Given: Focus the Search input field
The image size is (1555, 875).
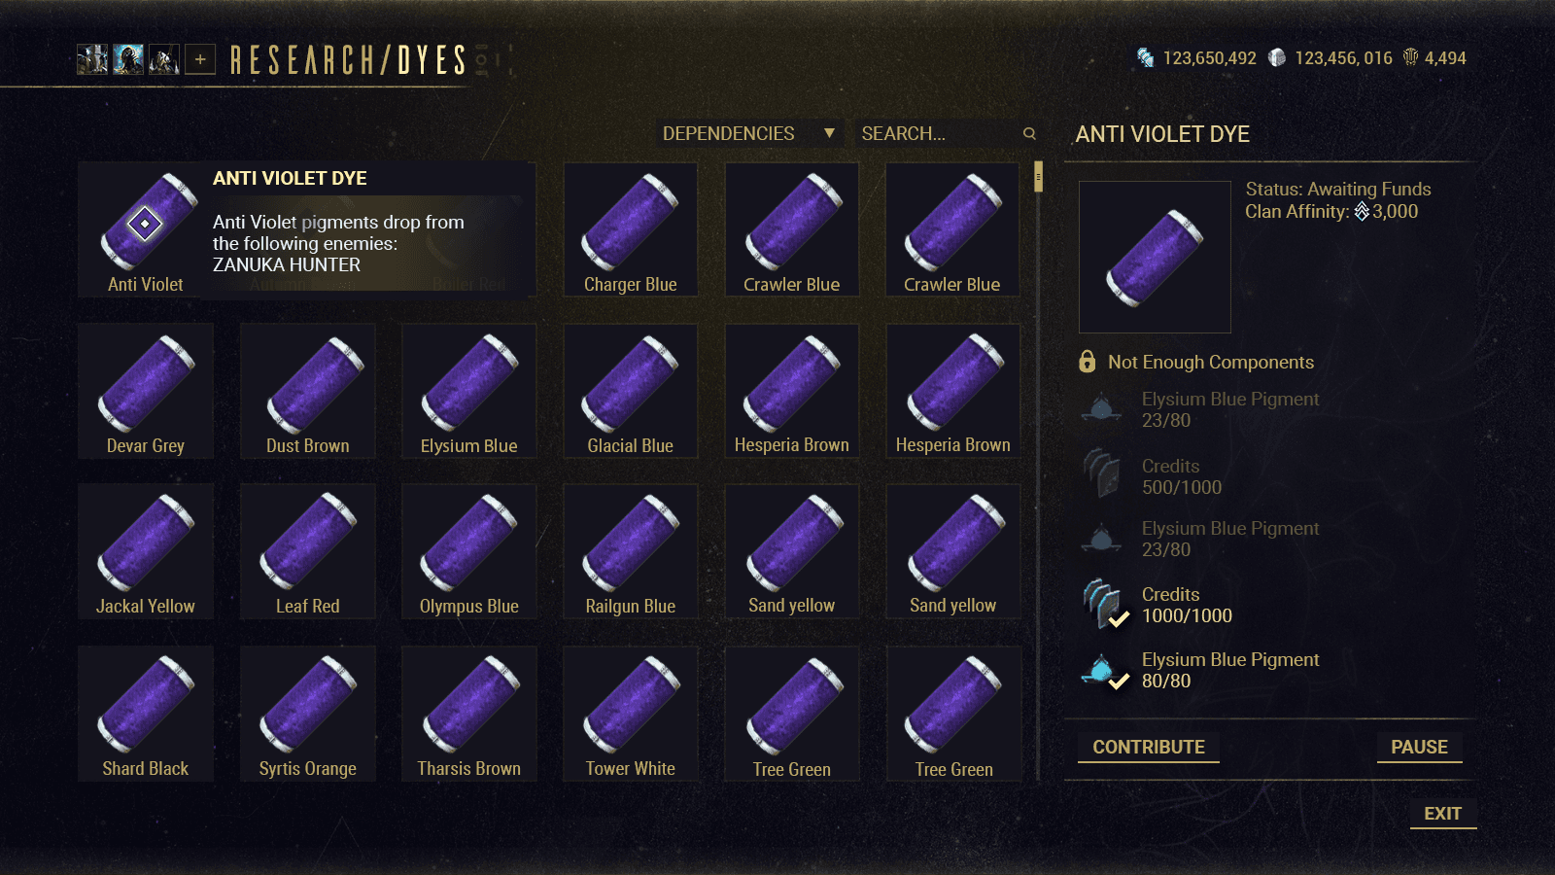Looking at the screenshot, I should pos(938,133).
